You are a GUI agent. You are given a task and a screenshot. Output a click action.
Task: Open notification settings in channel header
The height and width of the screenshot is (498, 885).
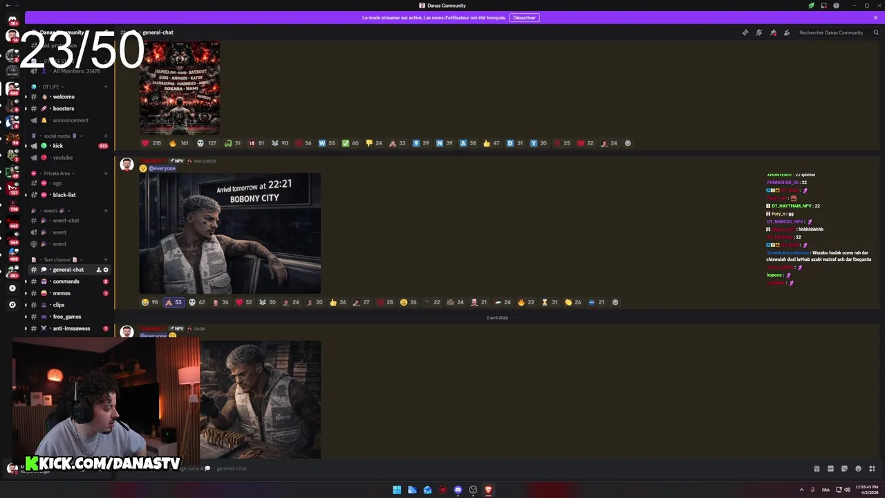coord(759,33)
